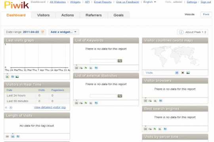
Task: Click export icon under Last visits graph
Action: 13,77
